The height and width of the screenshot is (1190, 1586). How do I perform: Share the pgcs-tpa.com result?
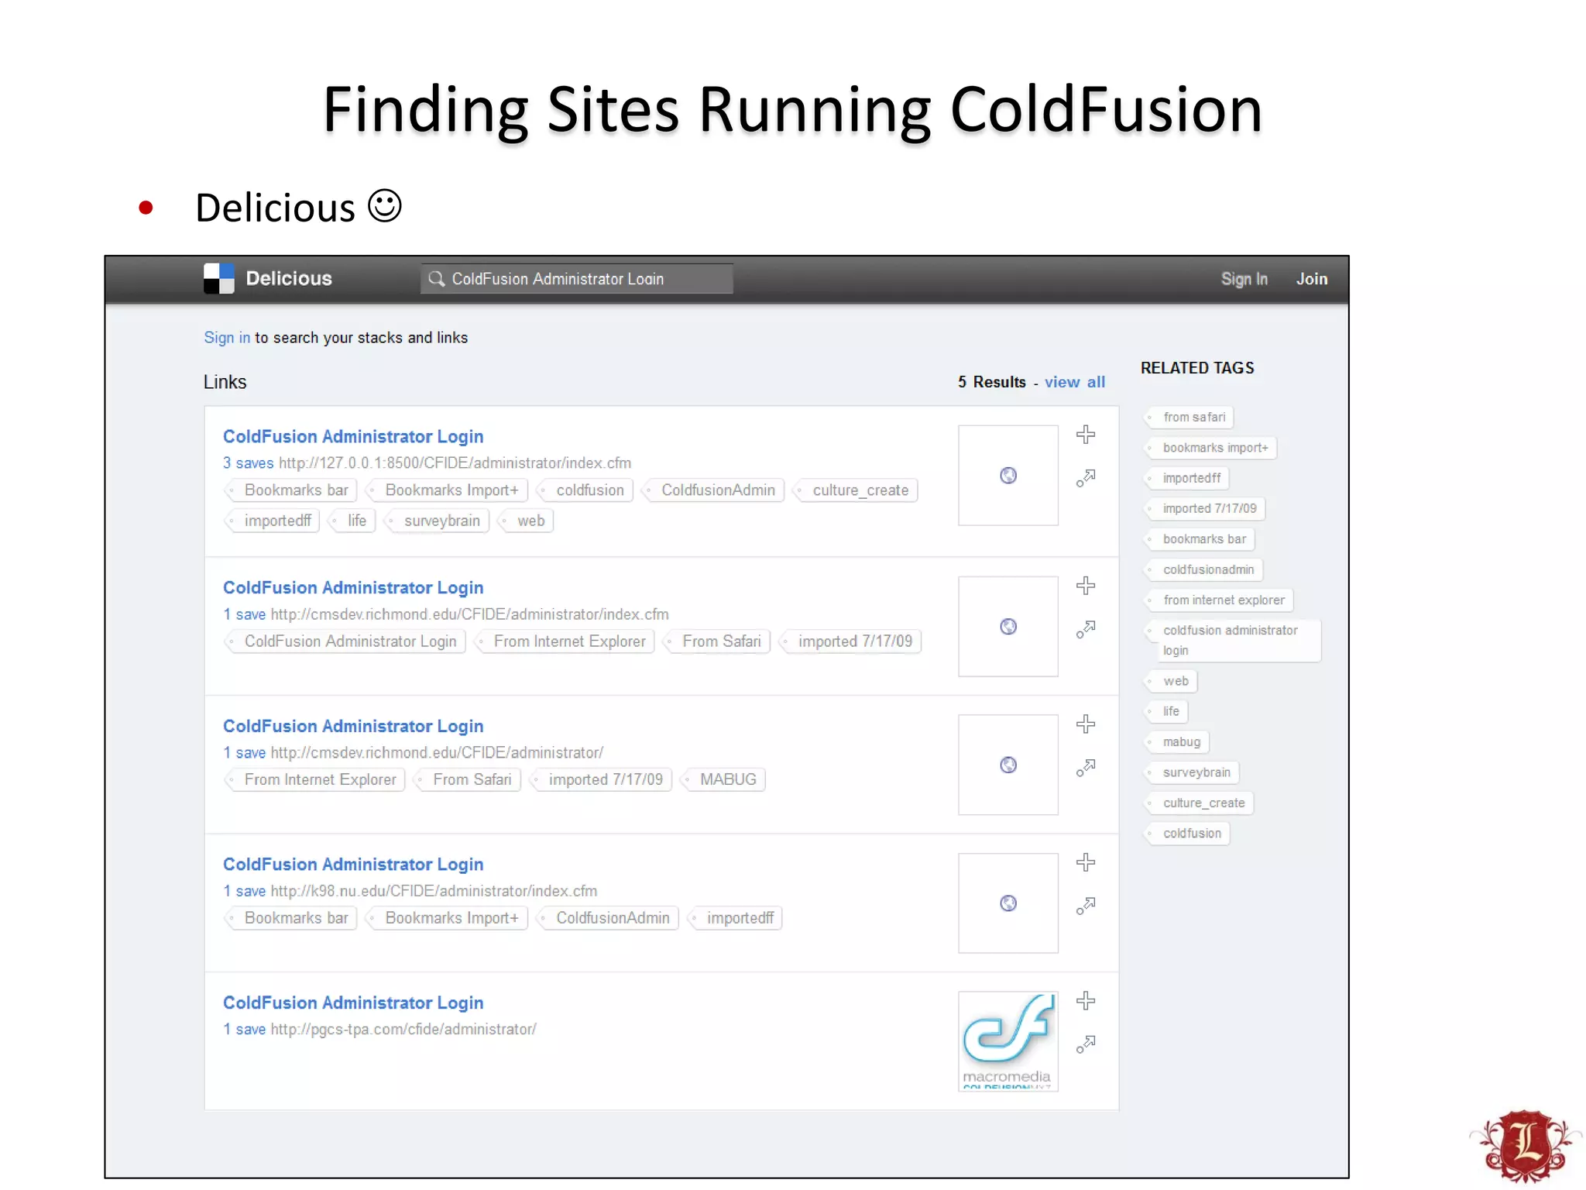tap(1086, 1044)
